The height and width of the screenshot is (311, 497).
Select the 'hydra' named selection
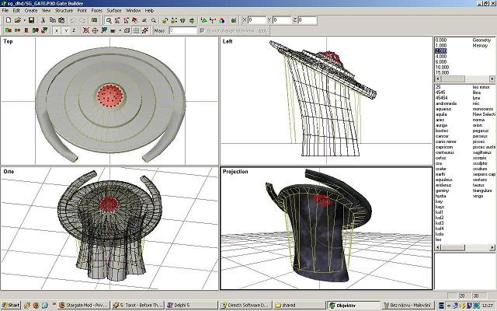441,196
